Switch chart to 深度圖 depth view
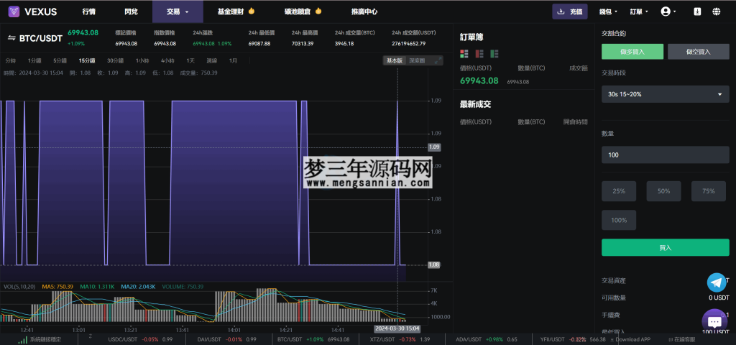 point(417,60)
